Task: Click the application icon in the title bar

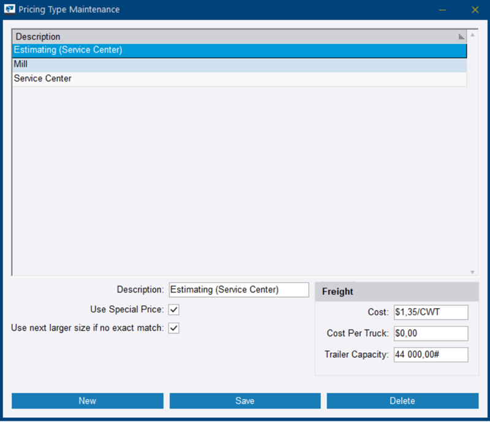Action: tap(9, 9)
